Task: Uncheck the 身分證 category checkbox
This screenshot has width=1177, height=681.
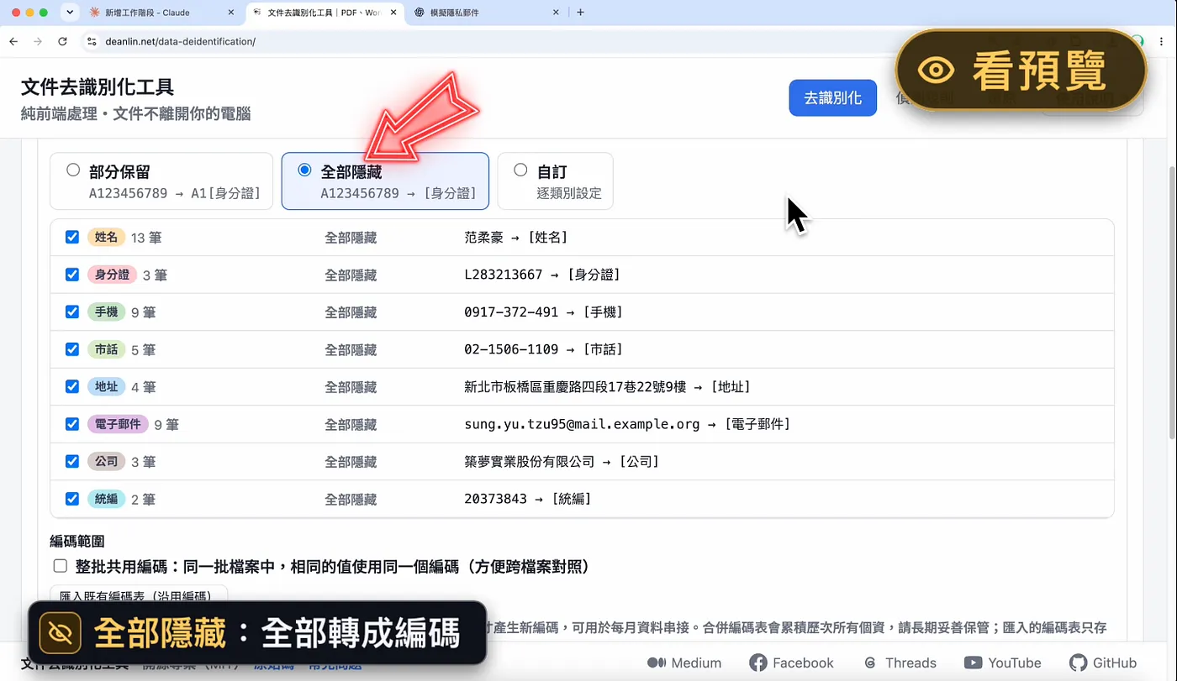Action: (72, 275)
